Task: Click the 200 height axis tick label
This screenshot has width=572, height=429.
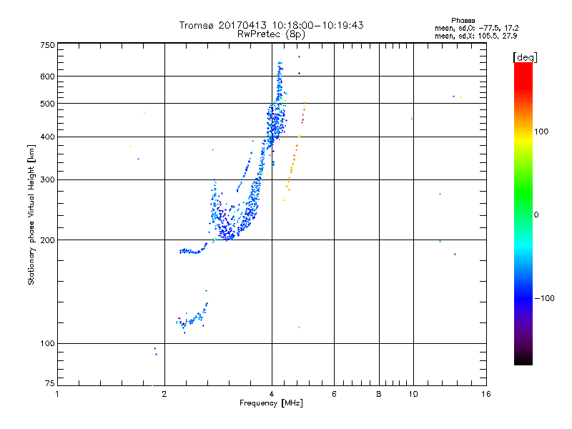Action: (47, 240)
